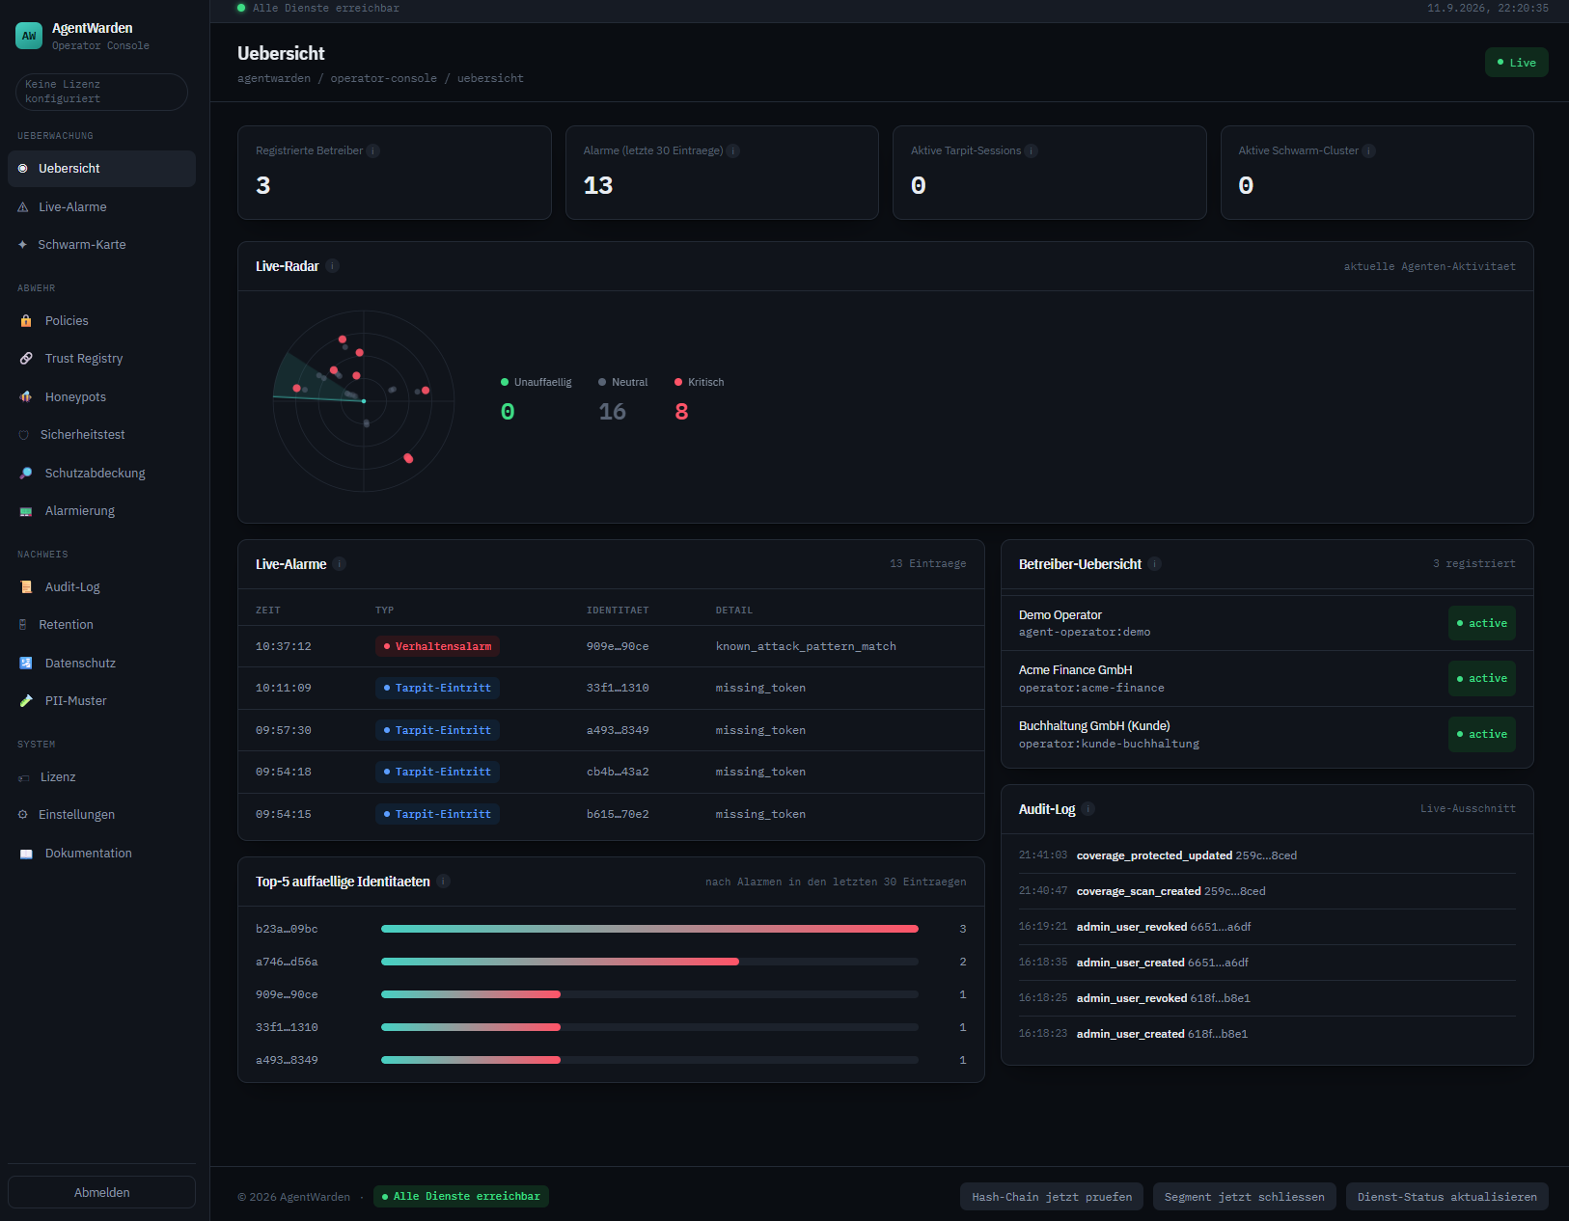Click Hash-Chain jetzt pruefen button
This screenshot has height=1221, width=1569.
coord(1052,1197)
